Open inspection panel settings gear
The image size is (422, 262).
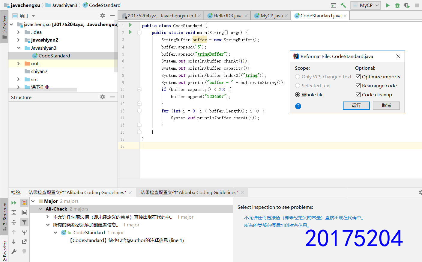pyautogui.click(x=420, y=192)
